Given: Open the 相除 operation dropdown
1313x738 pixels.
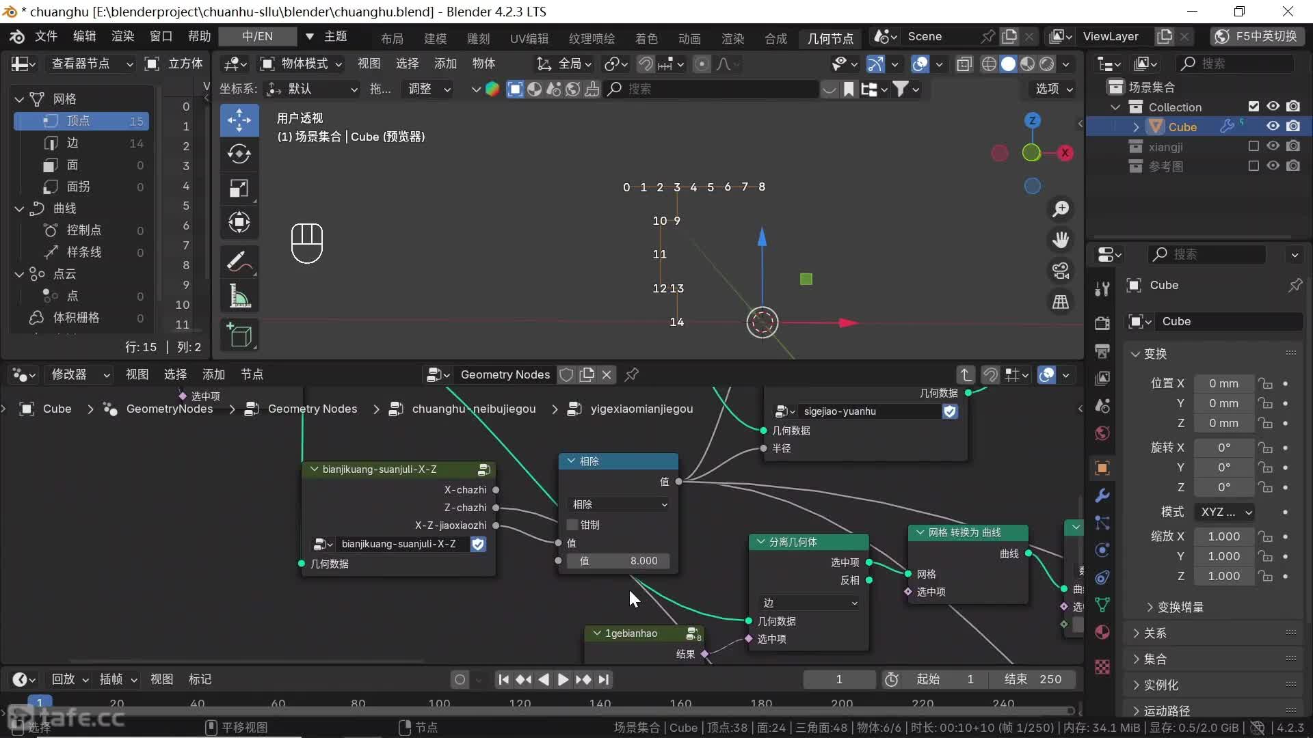Looking at the screenshot, I should (619, 504).
